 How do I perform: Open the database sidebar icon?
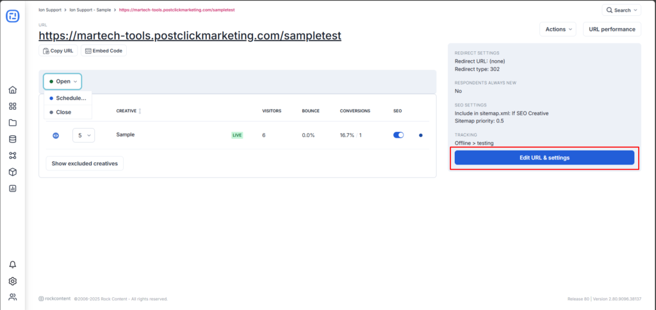13,140
